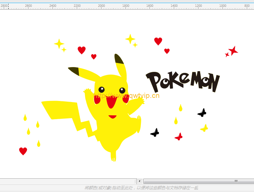Viewport: 254px width, 192px height.
Task: Select the red butterfly shape
Action: [x=179, y=137]
